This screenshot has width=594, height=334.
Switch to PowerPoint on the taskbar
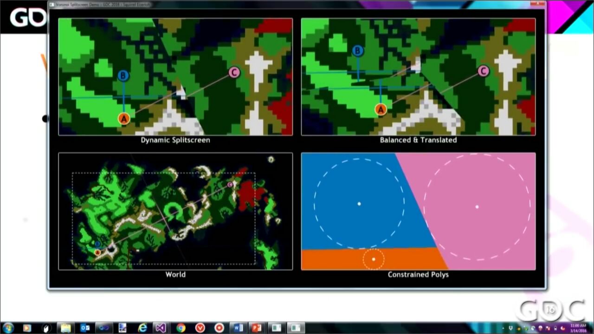pos(257,328)
